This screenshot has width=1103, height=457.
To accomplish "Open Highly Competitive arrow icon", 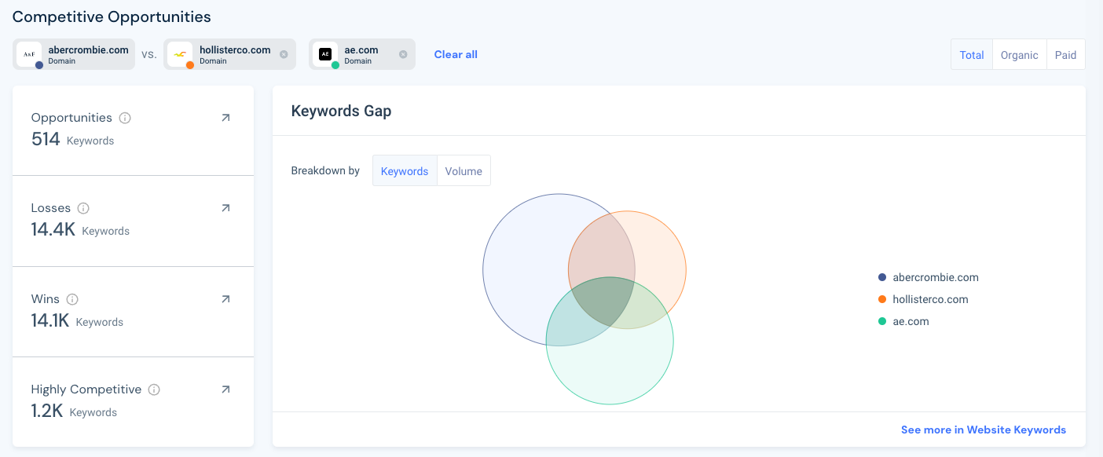I will [225, 389].
